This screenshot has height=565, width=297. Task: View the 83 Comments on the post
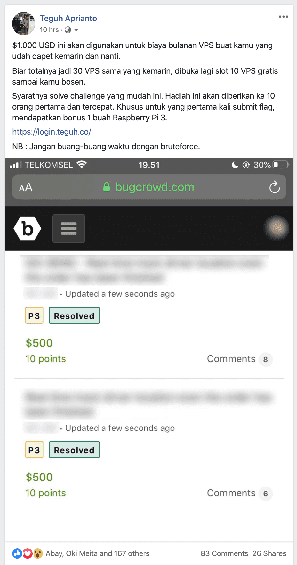coord(224,553)
